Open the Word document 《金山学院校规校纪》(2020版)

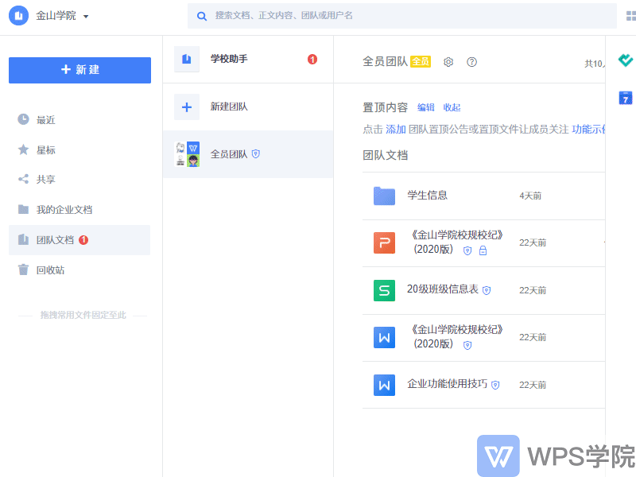(x=456, y=336)
